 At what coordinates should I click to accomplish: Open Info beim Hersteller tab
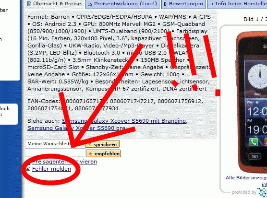click(x=237, y=4)
